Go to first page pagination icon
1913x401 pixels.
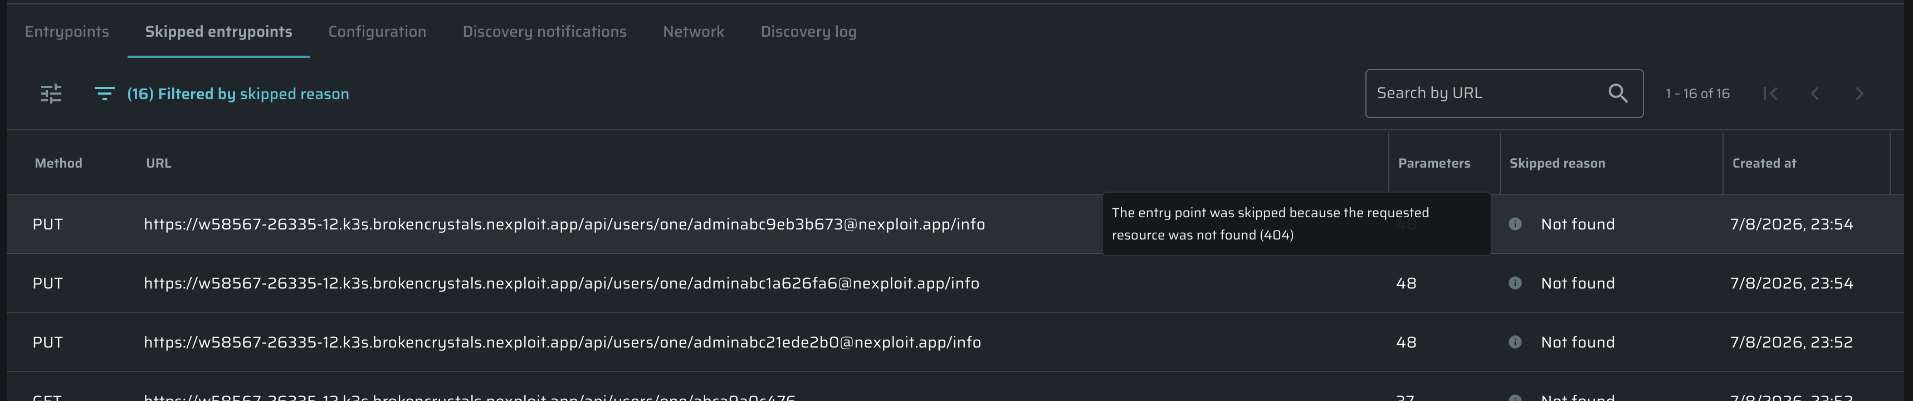coord(1770,94)
